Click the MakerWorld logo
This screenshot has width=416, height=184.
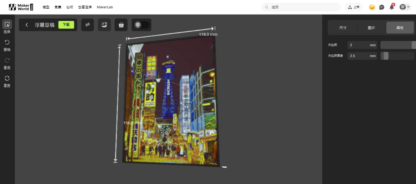click(x=21, y=7)
